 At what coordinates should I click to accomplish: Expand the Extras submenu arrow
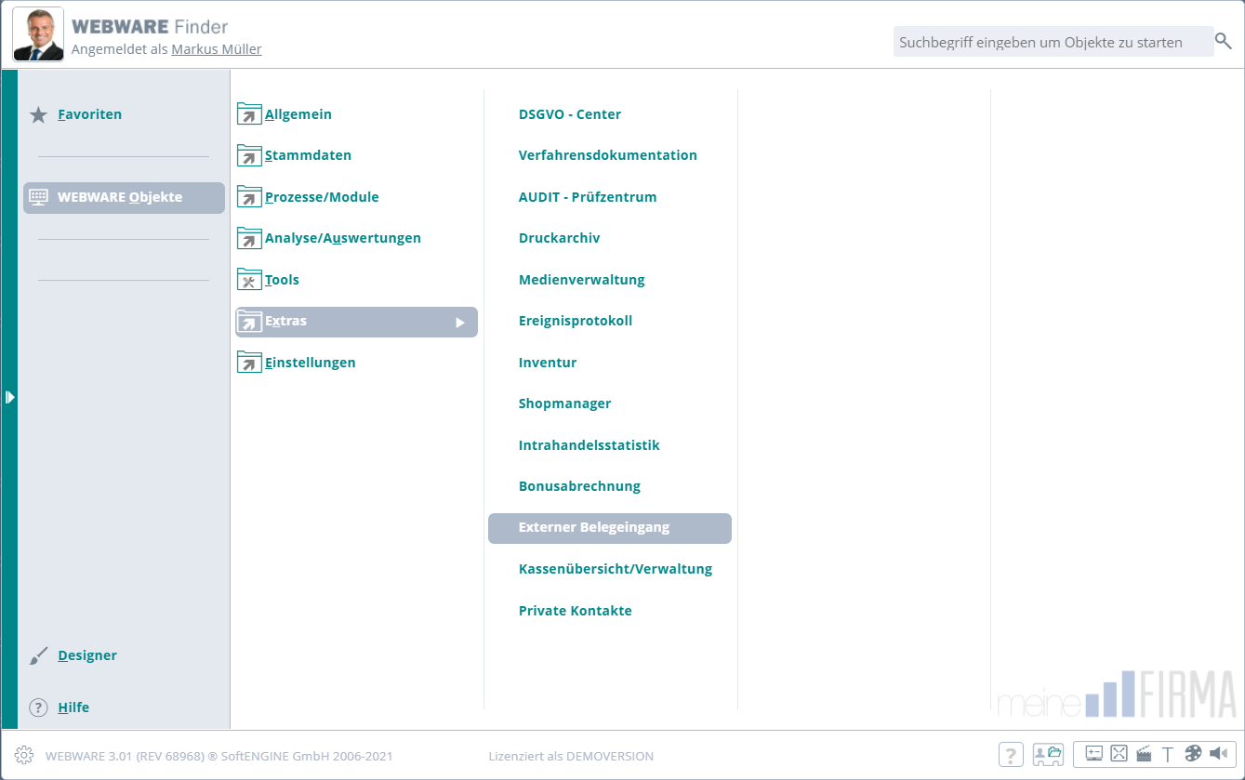(x=459, y=323)
